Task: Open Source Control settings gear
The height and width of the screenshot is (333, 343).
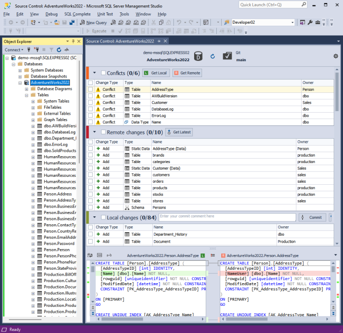Action: [x=336, y=56]
